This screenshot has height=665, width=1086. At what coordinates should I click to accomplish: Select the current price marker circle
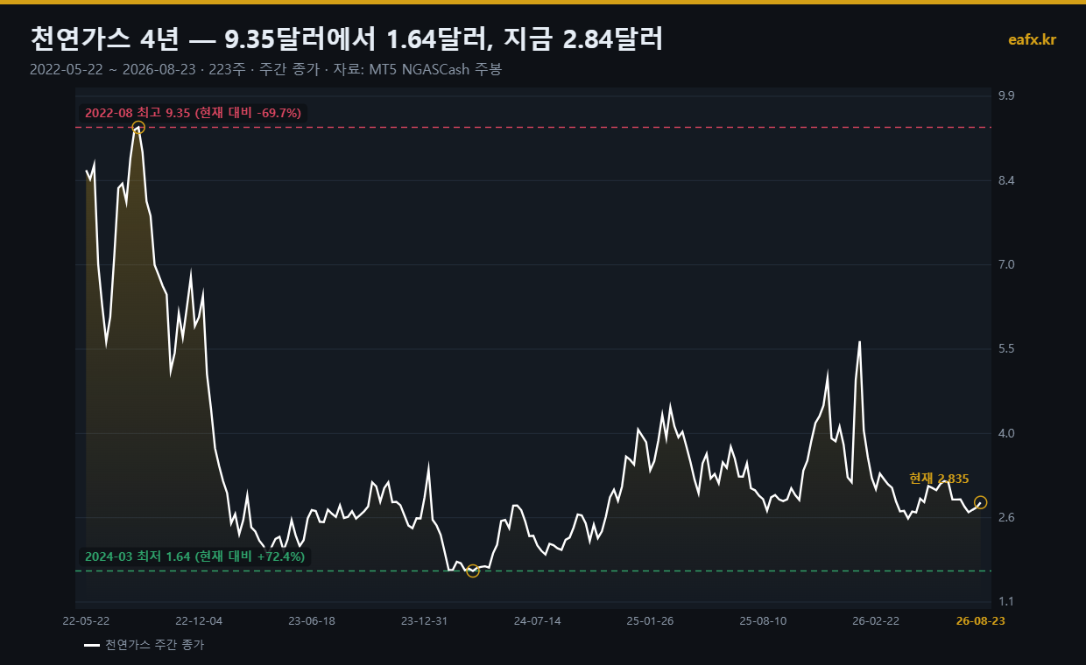pyautogui.click(x=980, y=502)
